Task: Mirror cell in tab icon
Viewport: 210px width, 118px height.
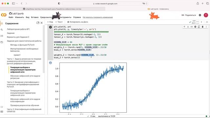Action: point(199,27)
